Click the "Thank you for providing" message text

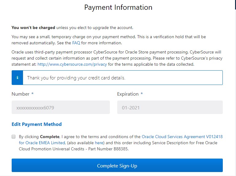point(76,78)
